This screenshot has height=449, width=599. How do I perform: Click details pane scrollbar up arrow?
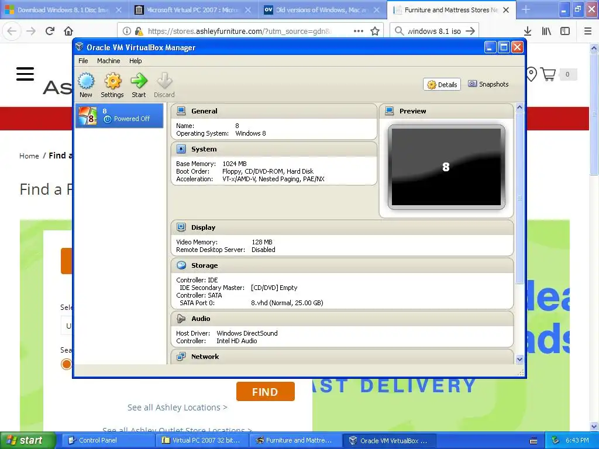[519, 108]
